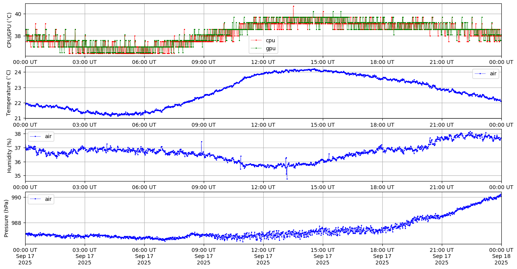
Task: Click the "23" tick on the Temperature axis
Action: 19,88
